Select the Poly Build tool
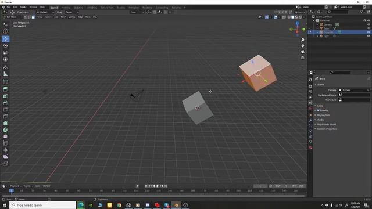 click(x=5, y=123)
